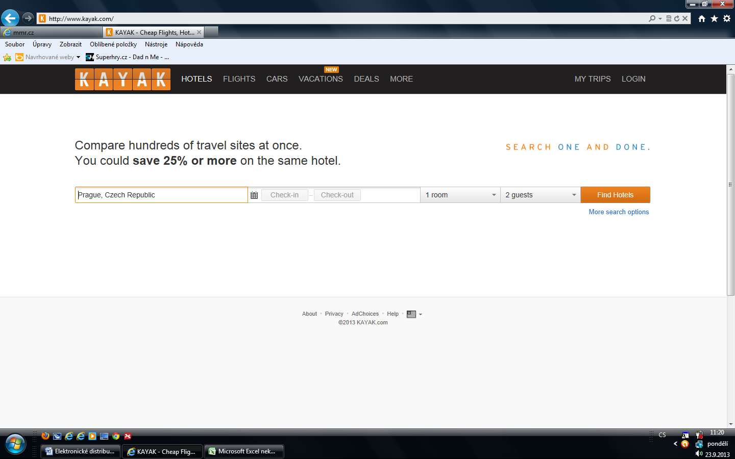Switch to Elektronické distribu... Word taskbar window
This screenshot has height=459, width=735.
[x=81, y=451]
